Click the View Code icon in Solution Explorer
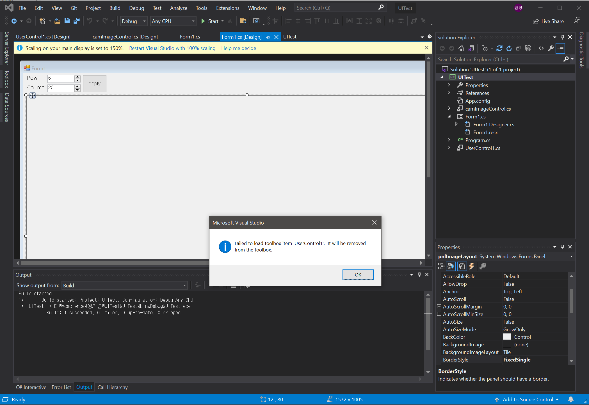 click(x=541, y=48)
